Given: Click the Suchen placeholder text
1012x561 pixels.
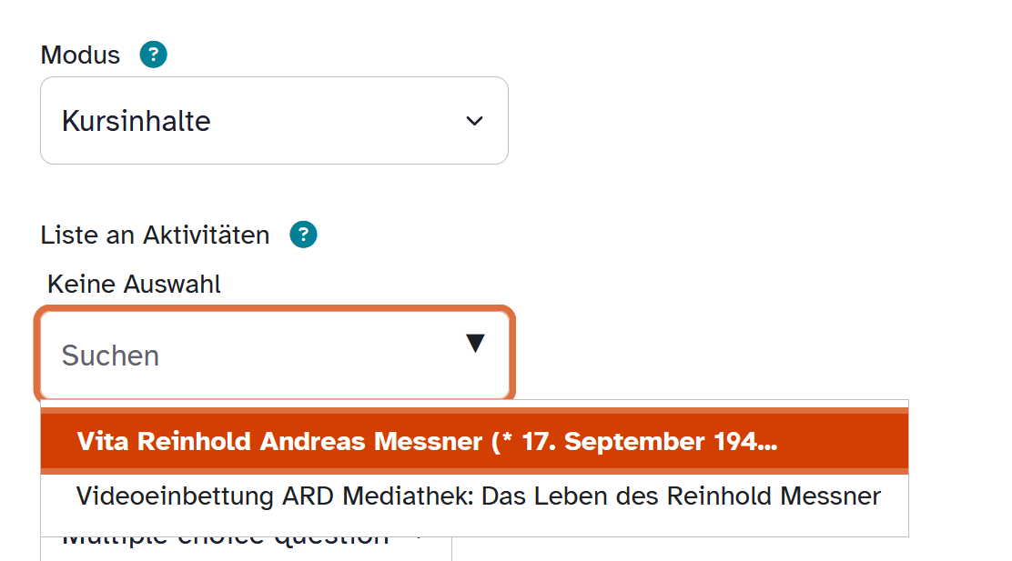Looking at the screenshot, I should coord(110,356).
